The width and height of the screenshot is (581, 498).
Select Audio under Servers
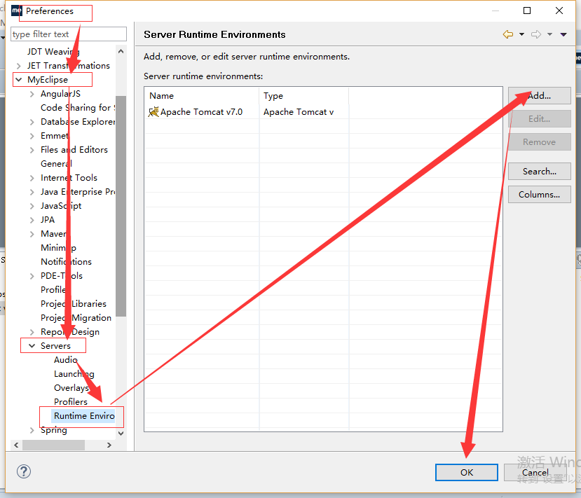66,360
